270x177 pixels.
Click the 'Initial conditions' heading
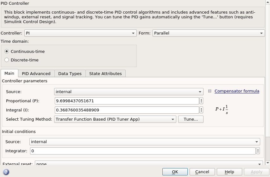pos(19,131)
